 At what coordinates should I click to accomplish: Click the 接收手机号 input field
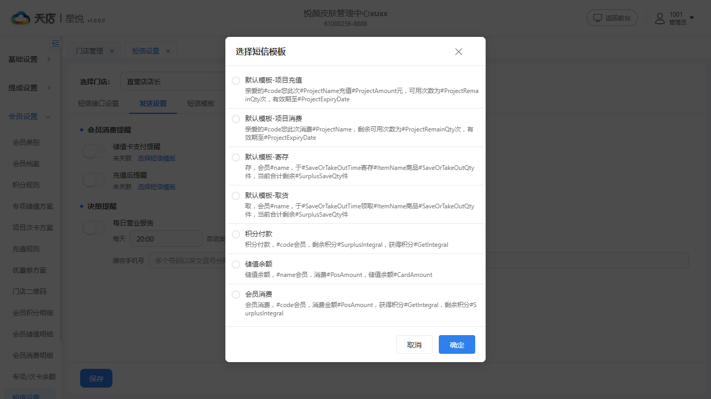click(418, 260)
